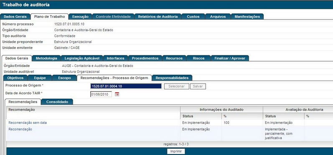Screen dimensions: 333x155
Task: Click the Imprimir button
Action: pos(176,151)
